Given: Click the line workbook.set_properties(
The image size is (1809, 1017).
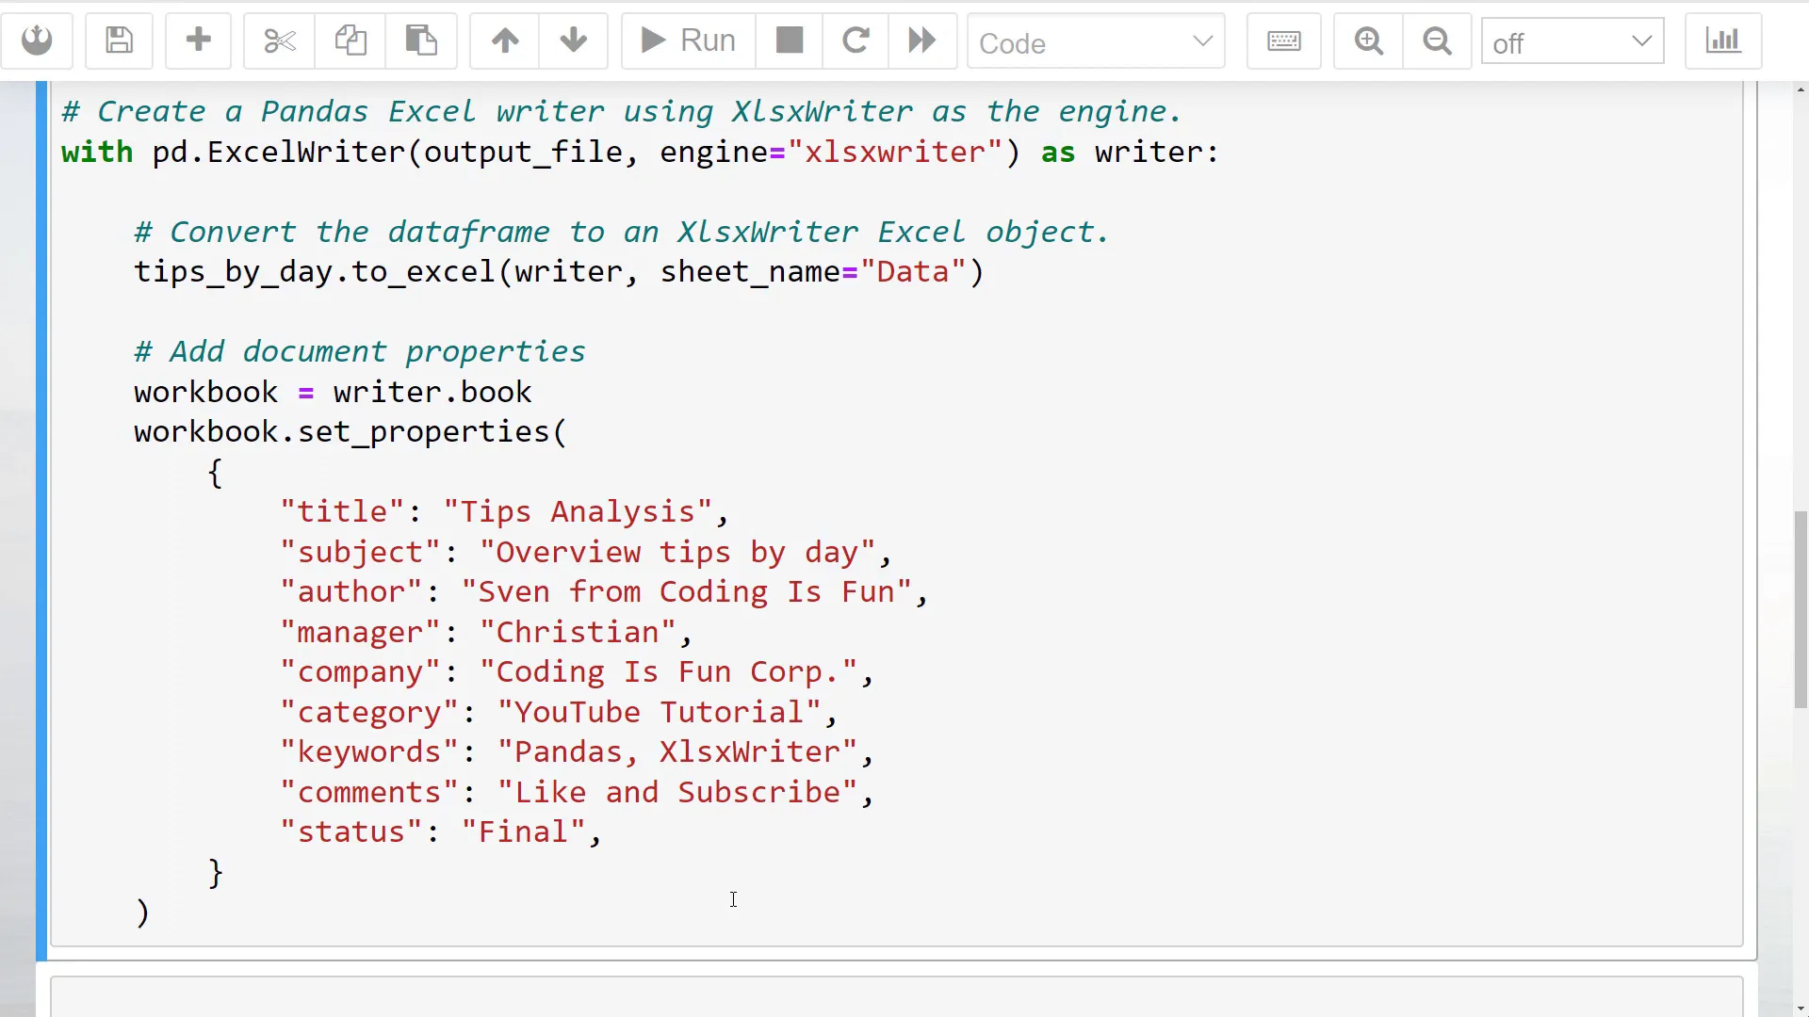Looking at the screenshot, I should pos(350,432).
